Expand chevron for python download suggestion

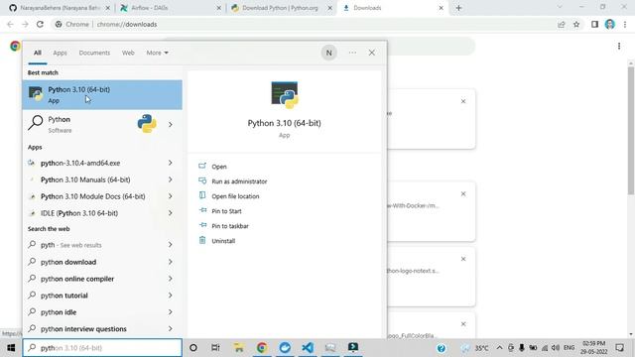coord(171,262)
